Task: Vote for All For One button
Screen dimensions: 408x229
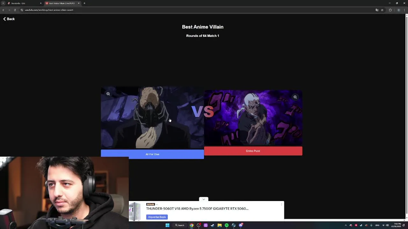Action: click(152, 154)
